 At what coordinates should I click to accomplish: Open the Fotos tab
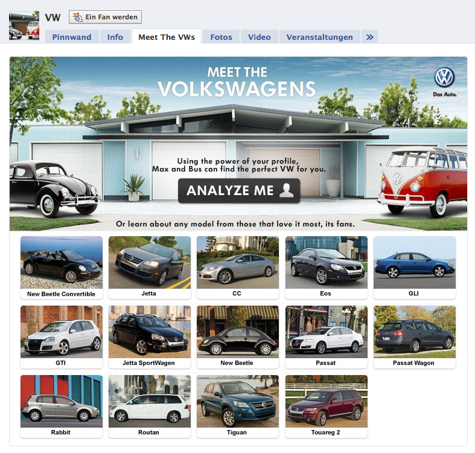click(221, 37)
